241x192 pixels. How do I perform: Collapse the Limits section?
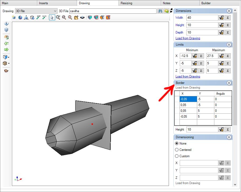click(229, 45)
